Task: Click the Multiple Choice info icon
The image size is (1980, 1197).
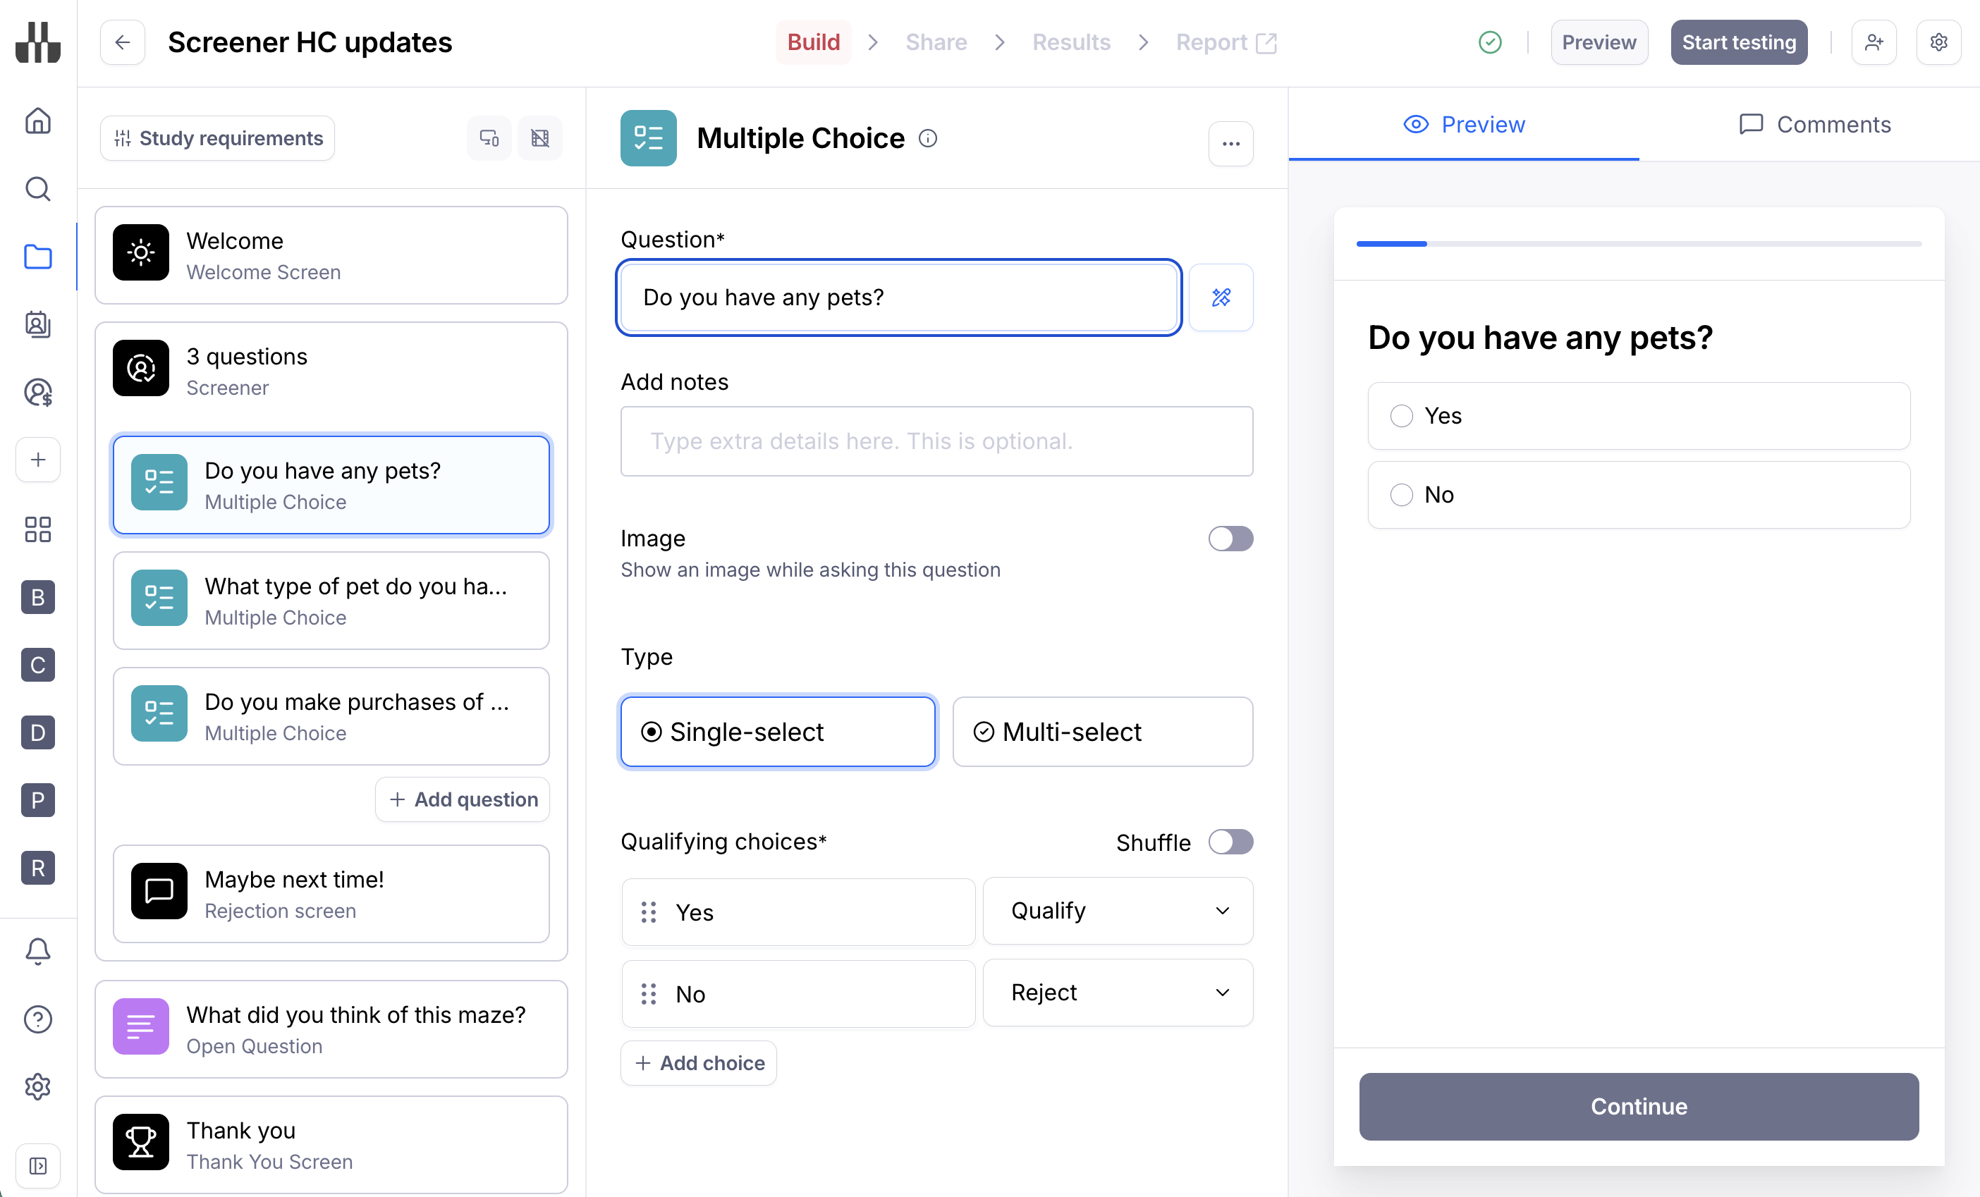Action: 927,138
